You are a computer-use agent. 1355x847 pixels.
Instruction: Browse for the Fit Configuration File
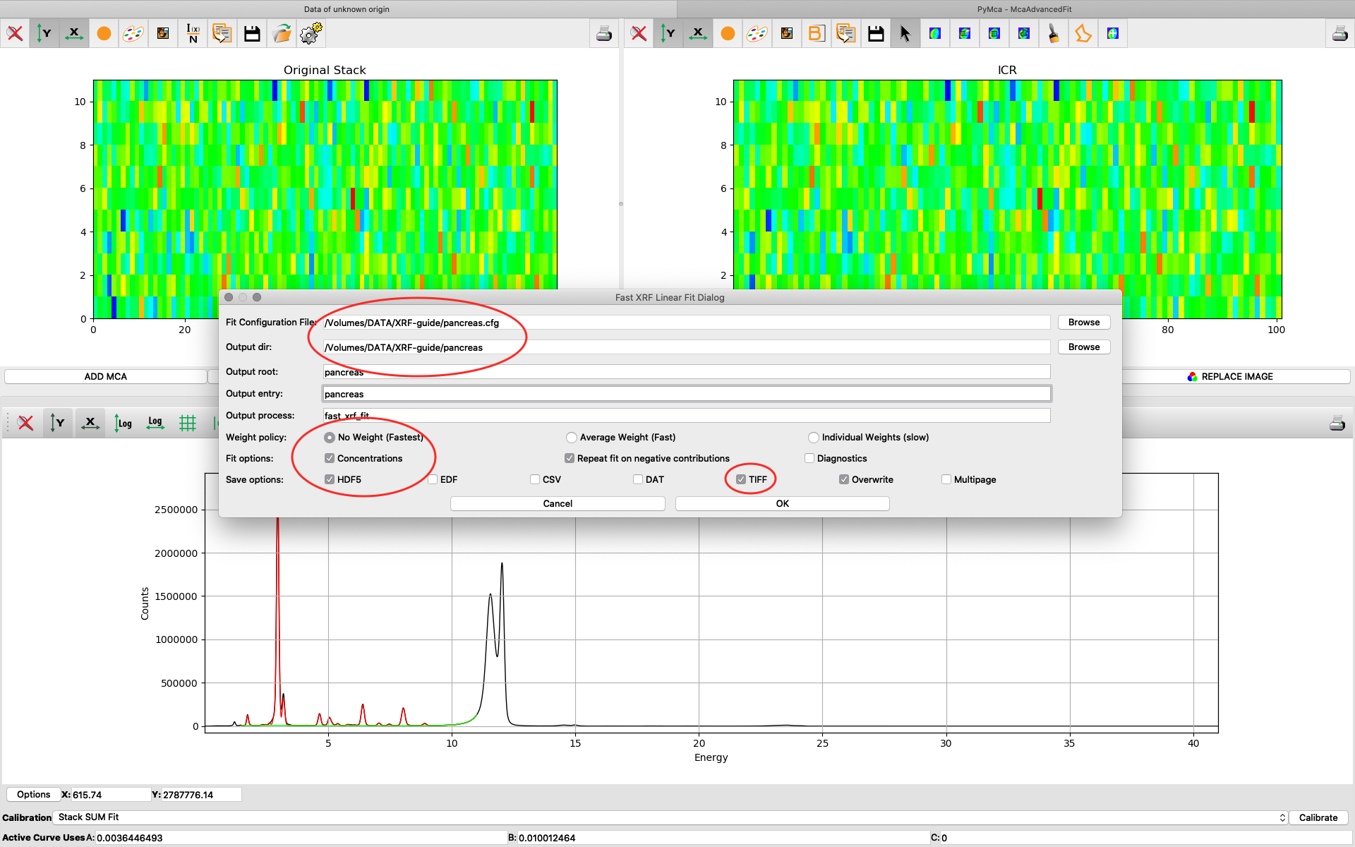pos(1084,323)
